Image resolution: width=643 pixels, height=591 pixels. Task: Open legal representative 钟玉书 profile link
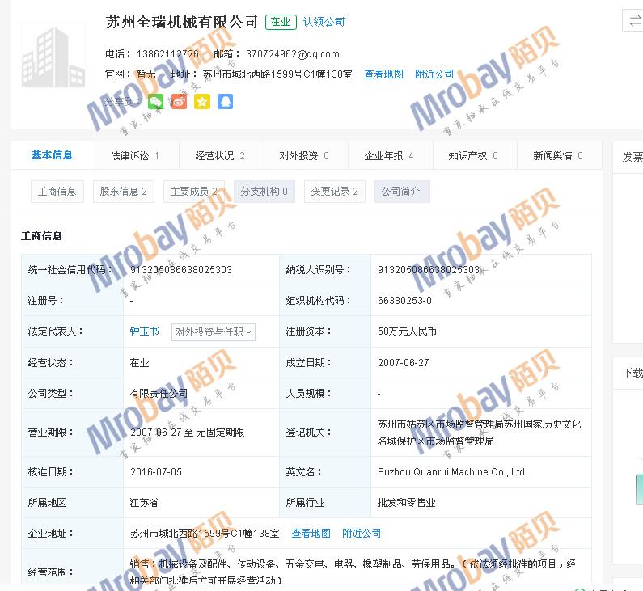144,331
